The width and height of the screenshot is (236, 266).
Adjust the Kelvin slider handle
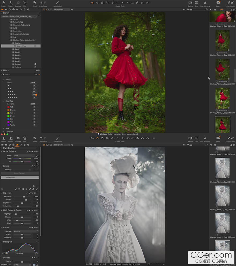click(x=20, y=159)
